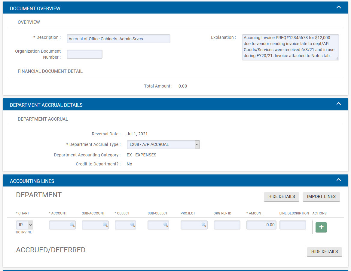Click the UC IRVINE label under Chart
Viewport: 351px width, 271px height.
point(24,232)
